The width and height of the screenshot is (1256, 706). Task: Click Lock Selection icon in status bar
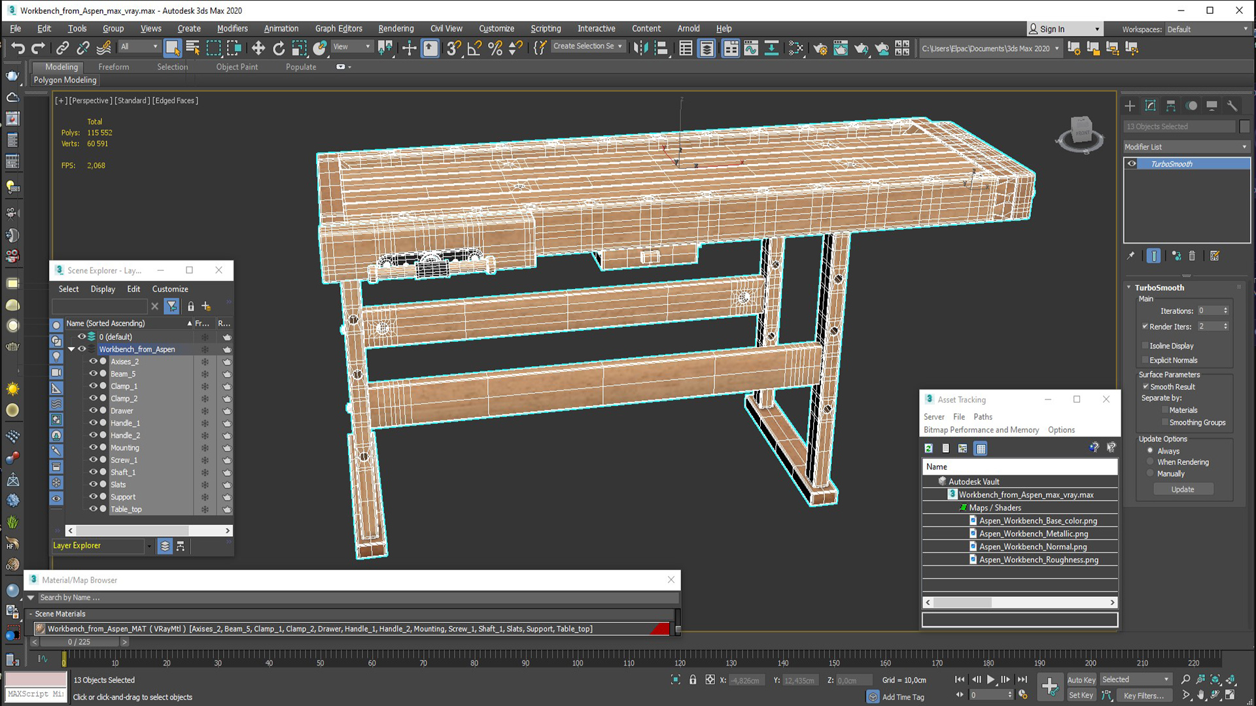693,680
